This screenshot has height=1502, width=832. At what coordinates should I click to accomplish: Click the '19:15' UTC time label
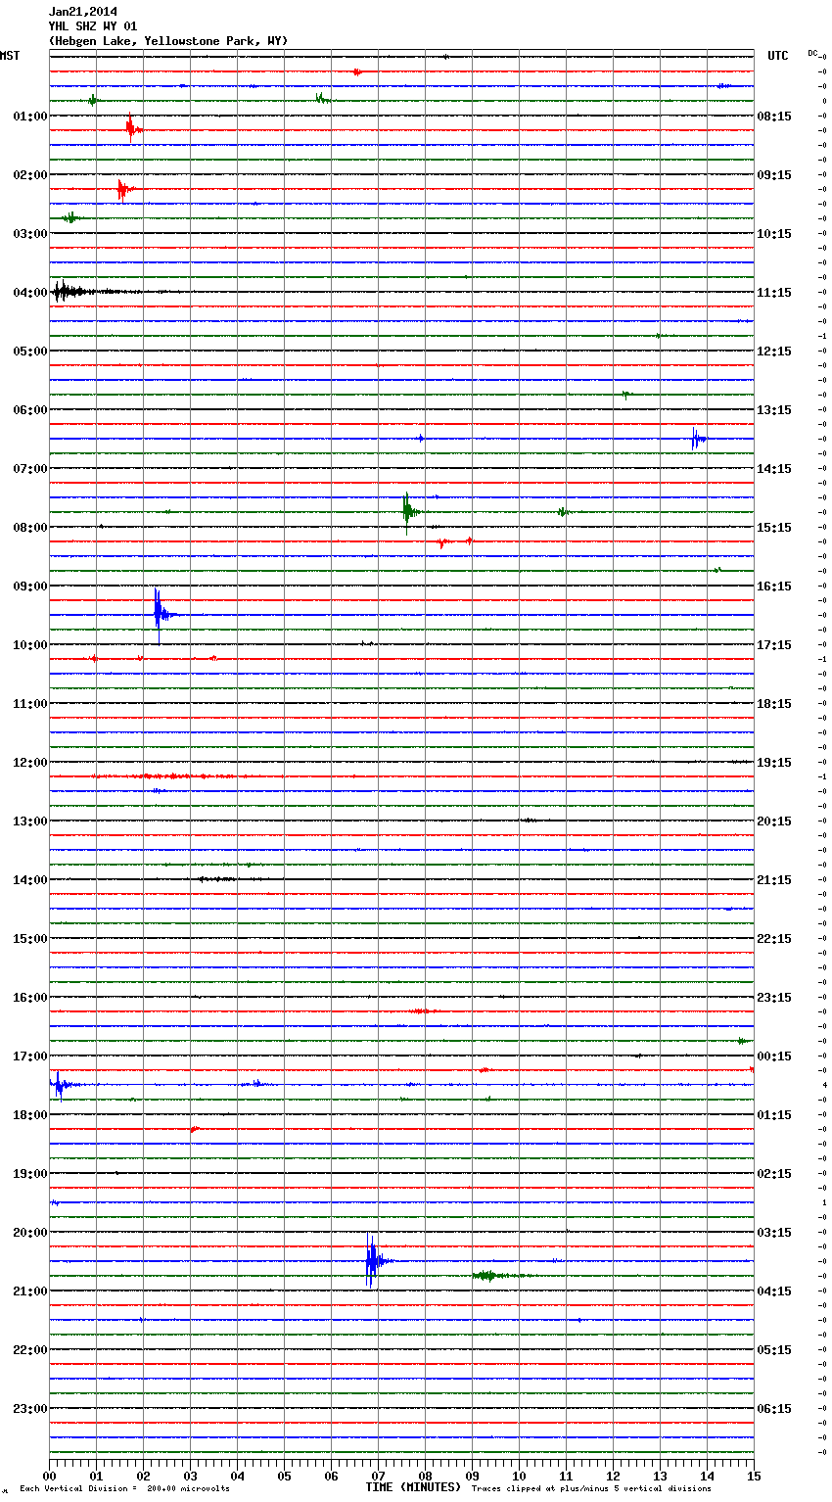point(774,763)
